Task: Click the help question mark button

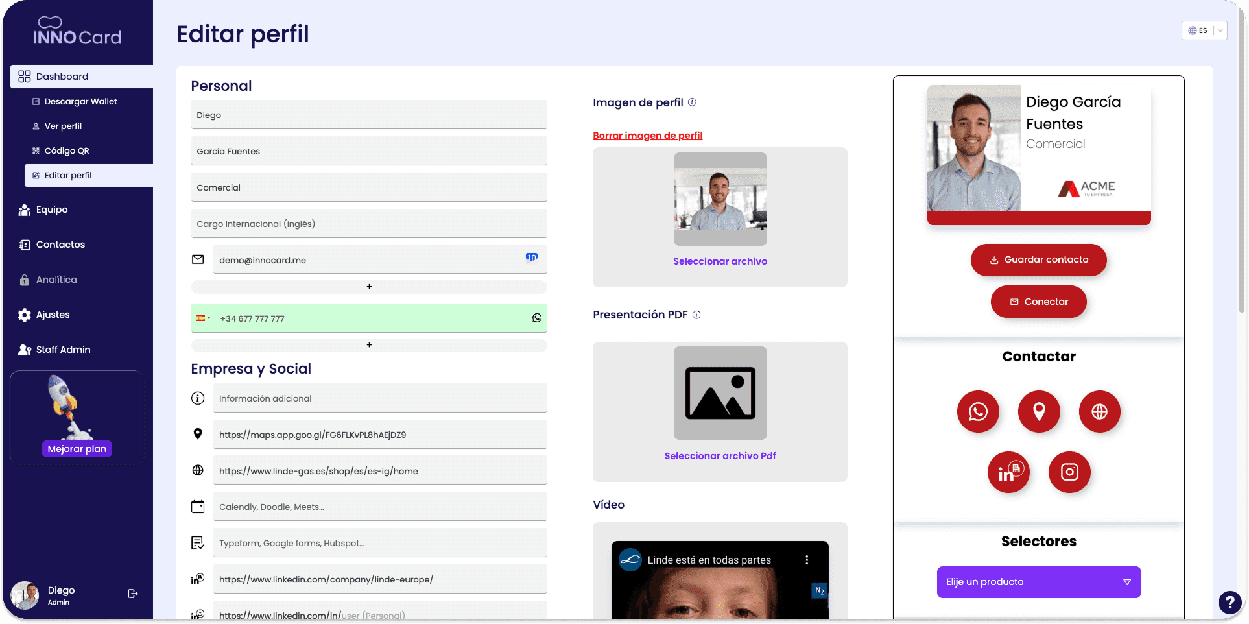Action: point(1230,602)
